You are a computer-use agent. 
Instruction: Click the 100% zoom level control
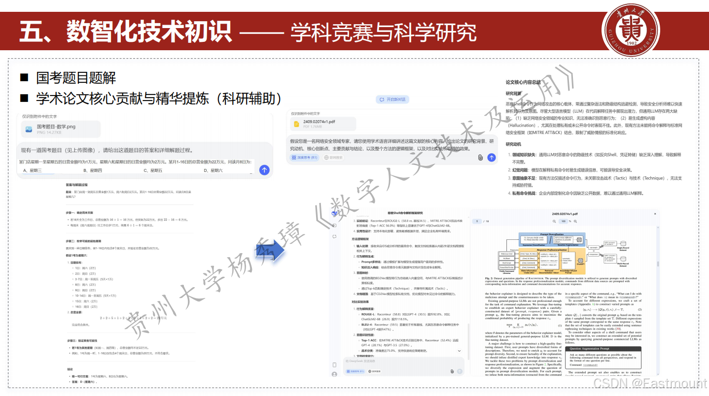click(564, 221)
